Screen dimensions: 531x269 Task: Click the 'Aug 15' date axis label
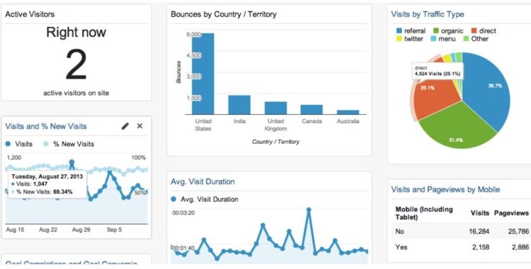(15, 230)
